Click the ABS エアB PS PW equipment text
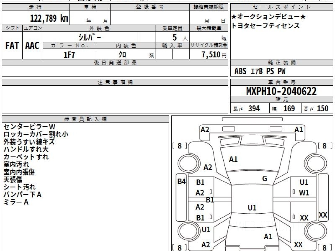Screen dimensions: 335x251 tap(260, 71)
